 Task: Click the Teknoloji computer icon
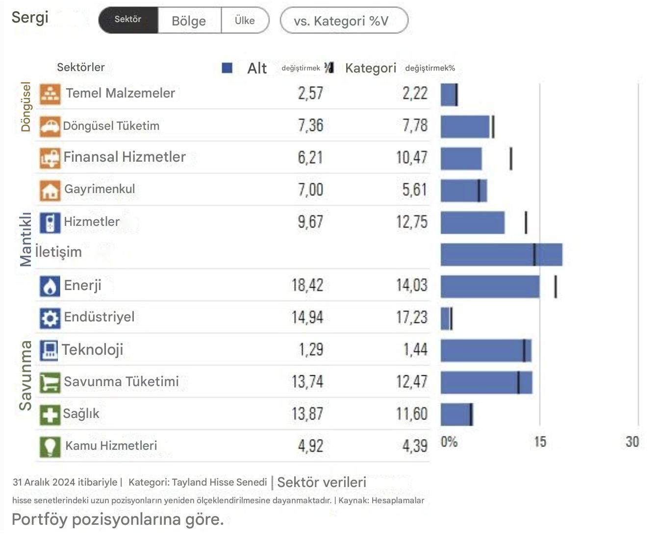tap(49, 351)
